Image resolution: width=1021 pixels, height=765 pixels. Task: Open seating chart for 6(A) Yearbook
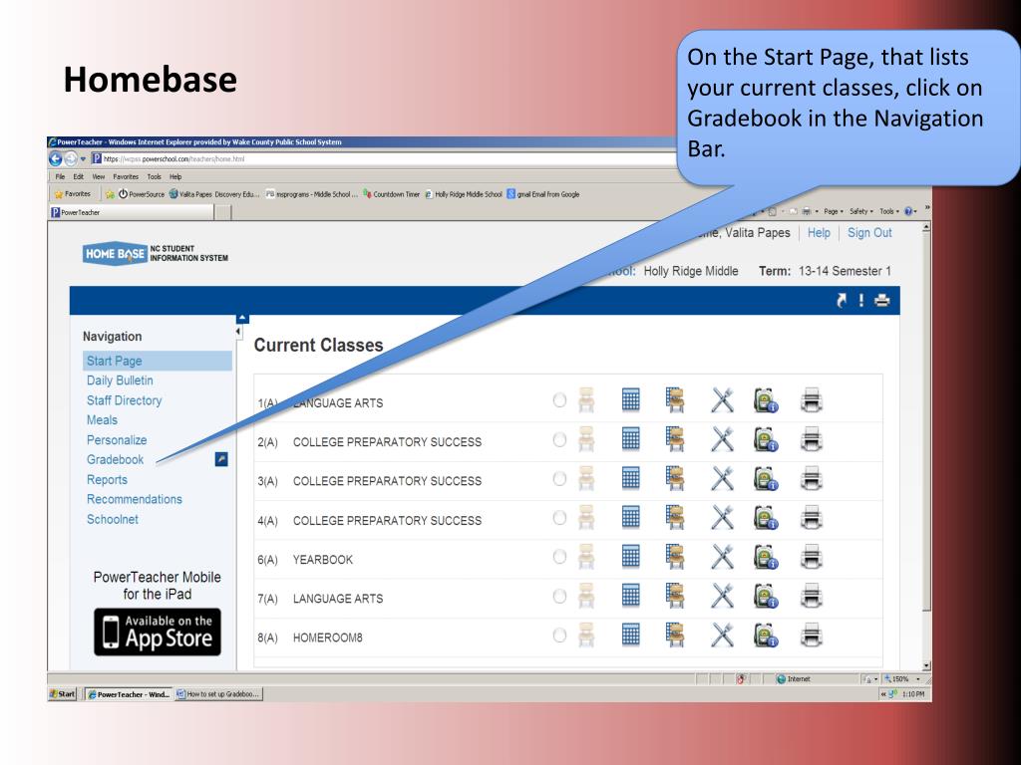click(675, 557)
